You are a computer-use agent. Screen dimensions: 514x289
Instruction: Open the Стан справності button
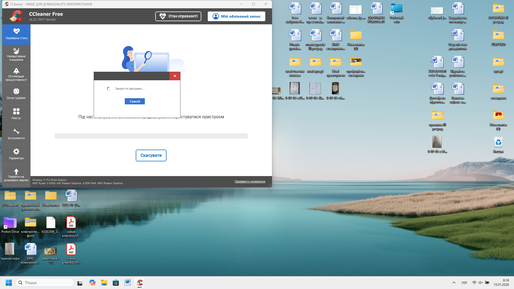178,16
